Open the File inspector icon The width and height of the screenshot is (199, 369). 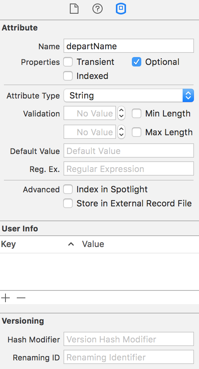coord(74,9)
